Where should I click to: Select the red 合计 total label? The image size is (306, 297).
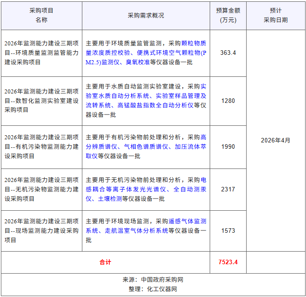pos(105,262)
